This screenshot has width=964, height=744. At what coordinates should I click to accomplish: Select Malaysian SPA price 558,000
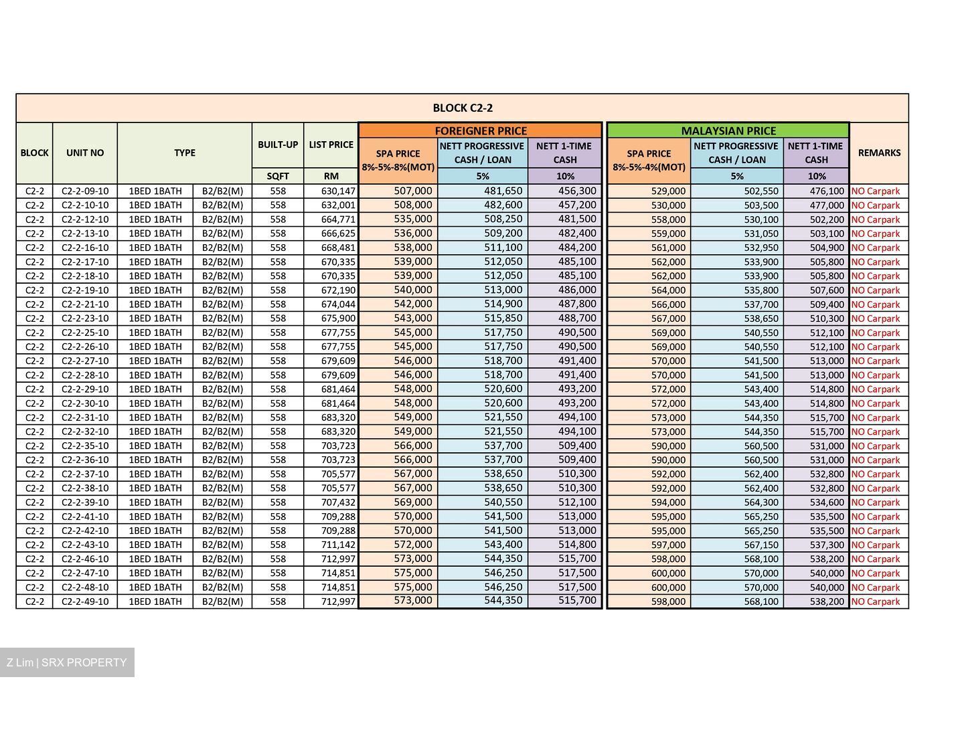(x=668, y=219)
